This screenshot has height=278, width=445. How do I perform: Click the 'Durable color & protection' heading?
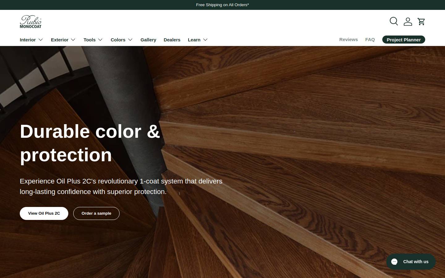pos(90,143)
